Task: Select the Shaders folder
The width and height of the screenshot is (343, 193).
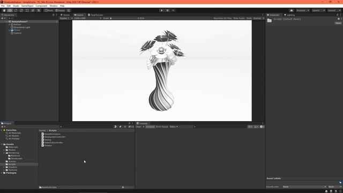Action: point(12,167)
